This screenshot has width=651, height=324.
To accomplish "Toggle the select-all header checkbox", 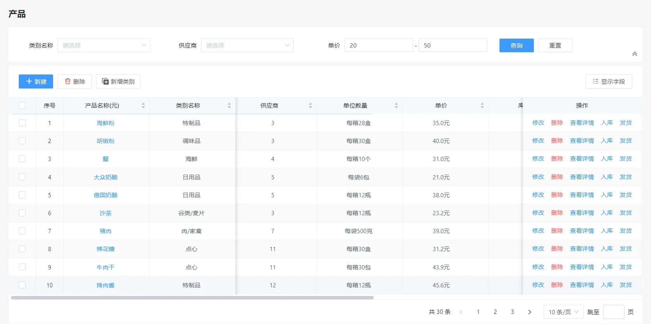I will tap(22, 106).
